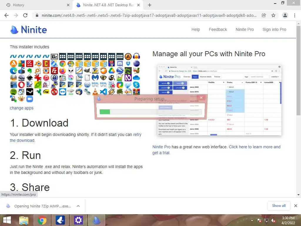
Task: Expand the Ninite exe download options
Action: point(78,206)
